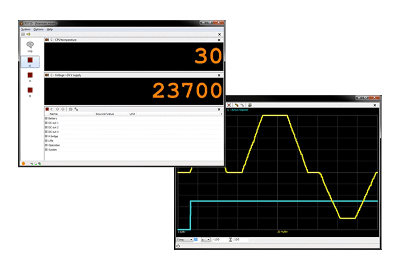
Task: Open the Time dropdown below the graph
Action: click(184, 239)
